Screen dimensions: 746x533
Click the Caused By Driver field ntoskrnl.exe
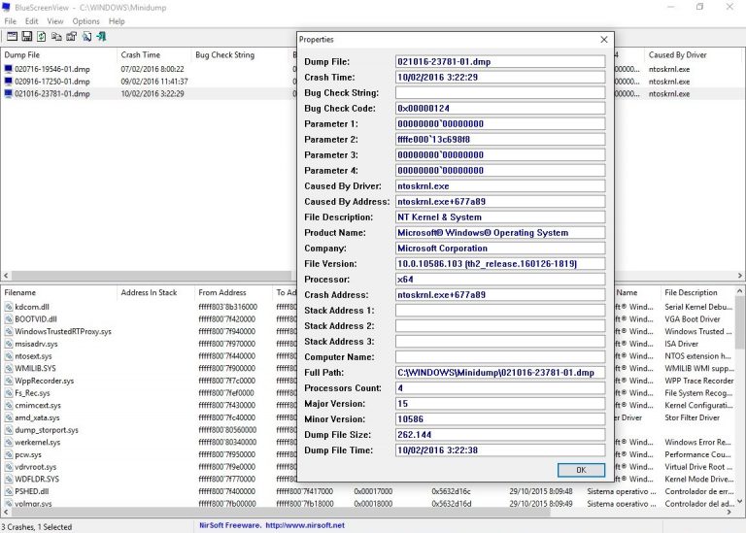(x=500, y=185)
